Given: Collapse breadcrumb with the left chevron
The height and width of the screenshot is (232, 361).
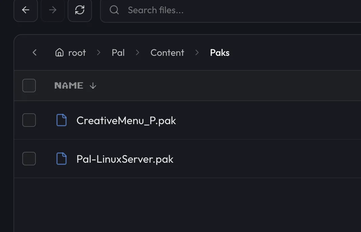Looking at the screenshot, I should [x=34, y=52].
